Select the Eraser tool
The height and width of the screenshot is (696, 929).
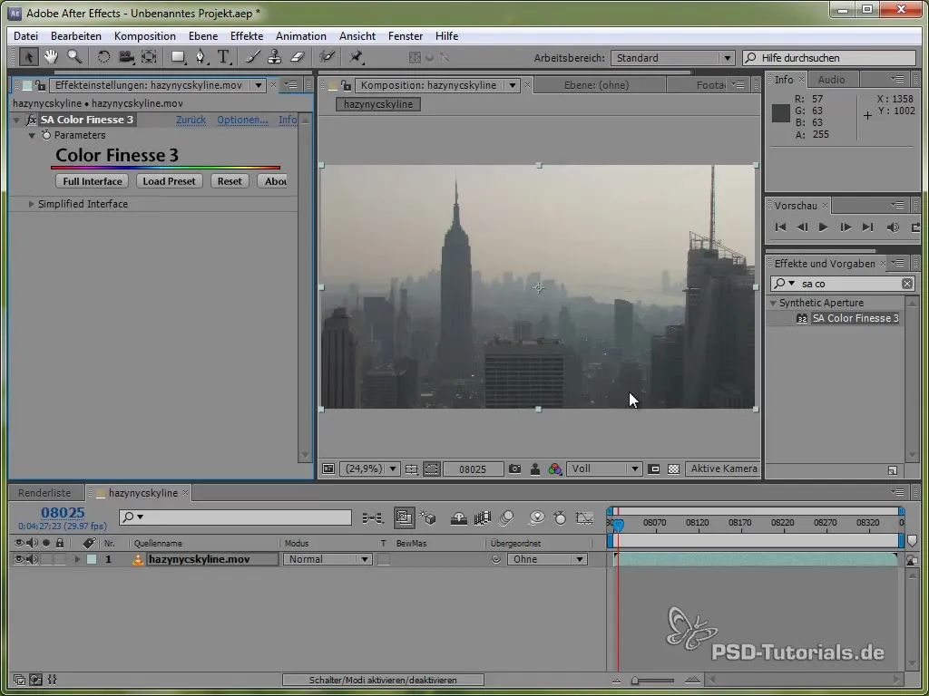pos(298,57)
